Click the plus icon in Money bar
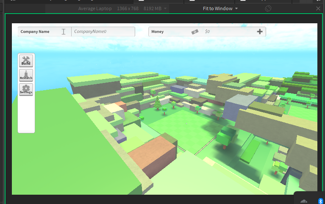 point(260,31)
